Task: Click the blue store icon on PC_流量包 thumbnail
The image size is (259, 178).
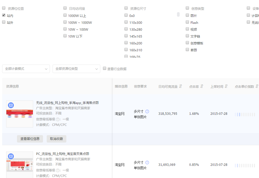Action: [x=11, y=156]
